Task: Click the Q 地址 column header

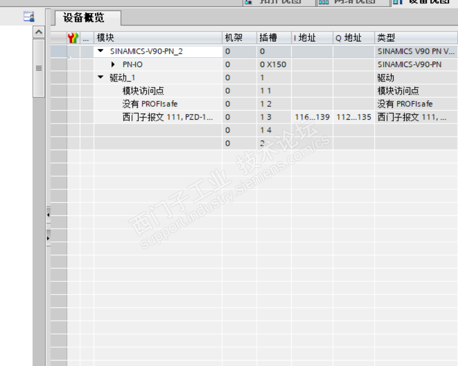Action: click(x=354, y=38)
